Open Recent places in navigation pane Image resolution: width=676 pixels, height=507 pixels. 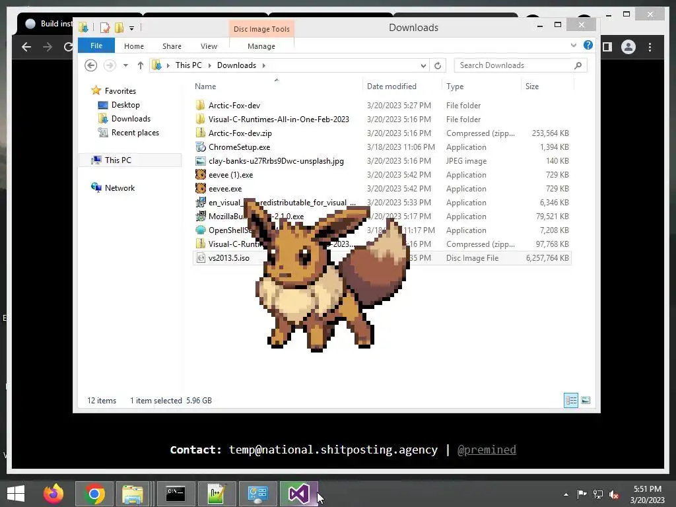[129, 132]
